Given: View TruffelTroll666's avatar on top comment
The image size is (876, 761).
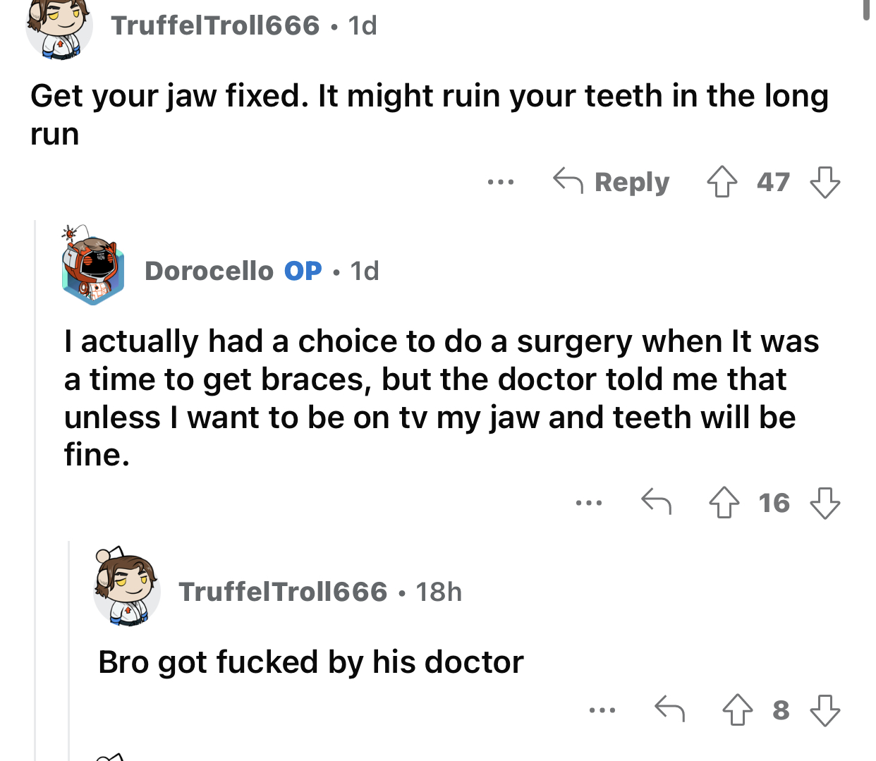Looking at the screenshot, I should click(x=59, y=27).
